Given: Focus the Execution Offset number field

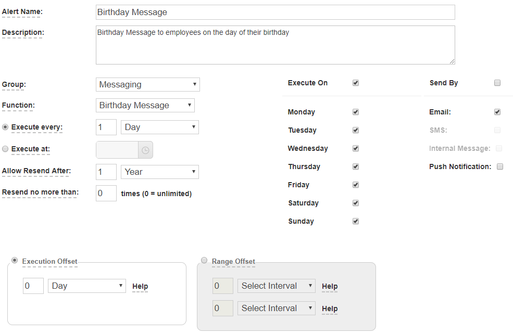Looking at the screenshot, I should pos(33,286).
